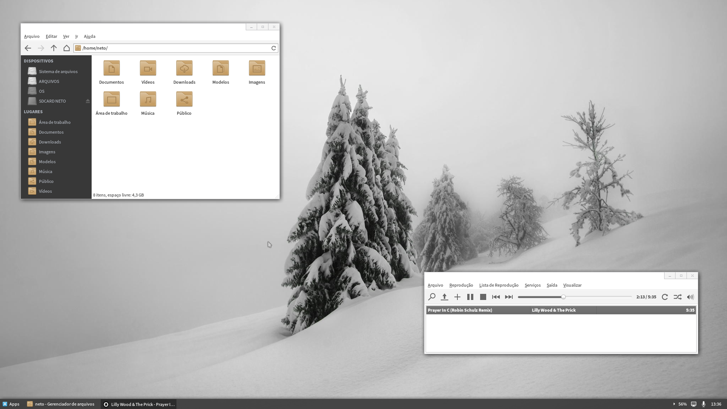The image size is (727, 409).
Task: Open the Serviços menu
Action: tap(532, 285)
